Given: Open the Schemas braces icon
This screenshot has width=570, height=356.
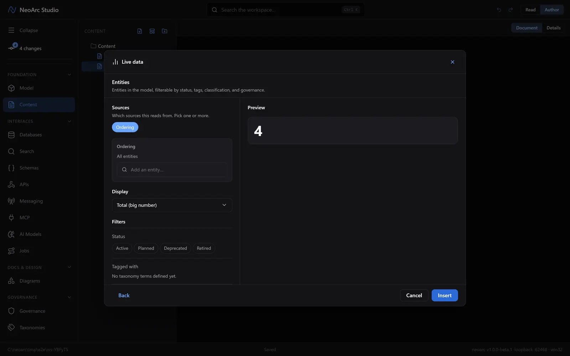Looking at the screenshot, I should tap(11, 168).
